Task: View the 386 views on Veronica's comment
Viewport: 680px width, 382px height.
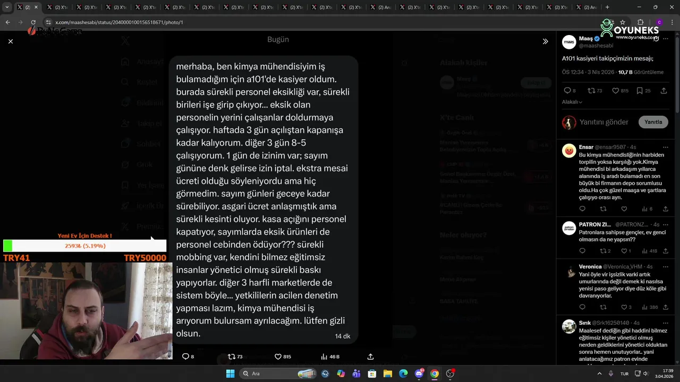Action: click(650, 307)
